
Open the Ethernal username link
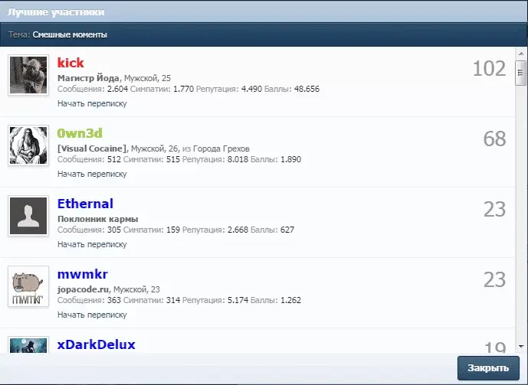pos(85,204)
